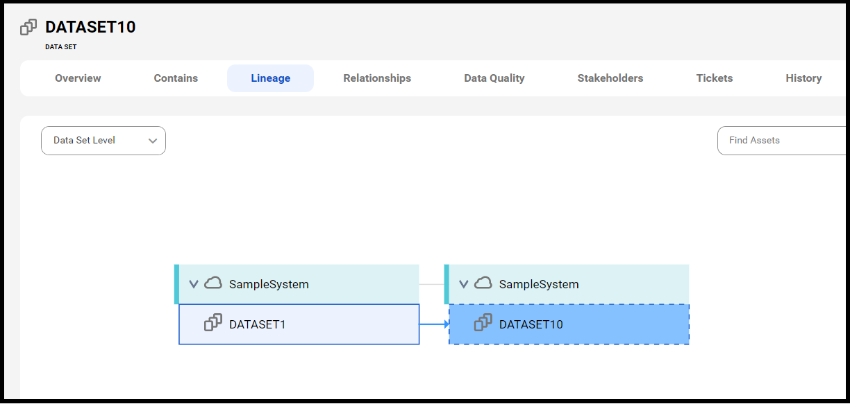Go to the Relationships tab
850x404 pixels.
point(377,78)
